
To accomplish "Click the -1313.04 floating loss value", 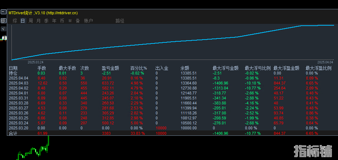I will click(x=220, y=88).
